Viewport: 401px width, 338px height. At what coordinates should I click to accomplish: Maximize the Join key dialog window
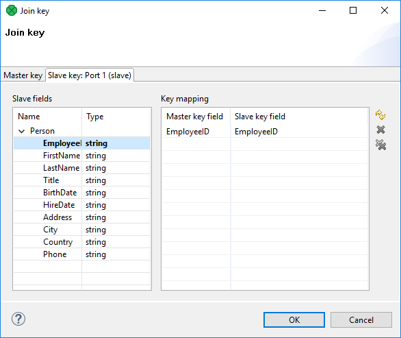pyautogui.click(x=353, y=10)
